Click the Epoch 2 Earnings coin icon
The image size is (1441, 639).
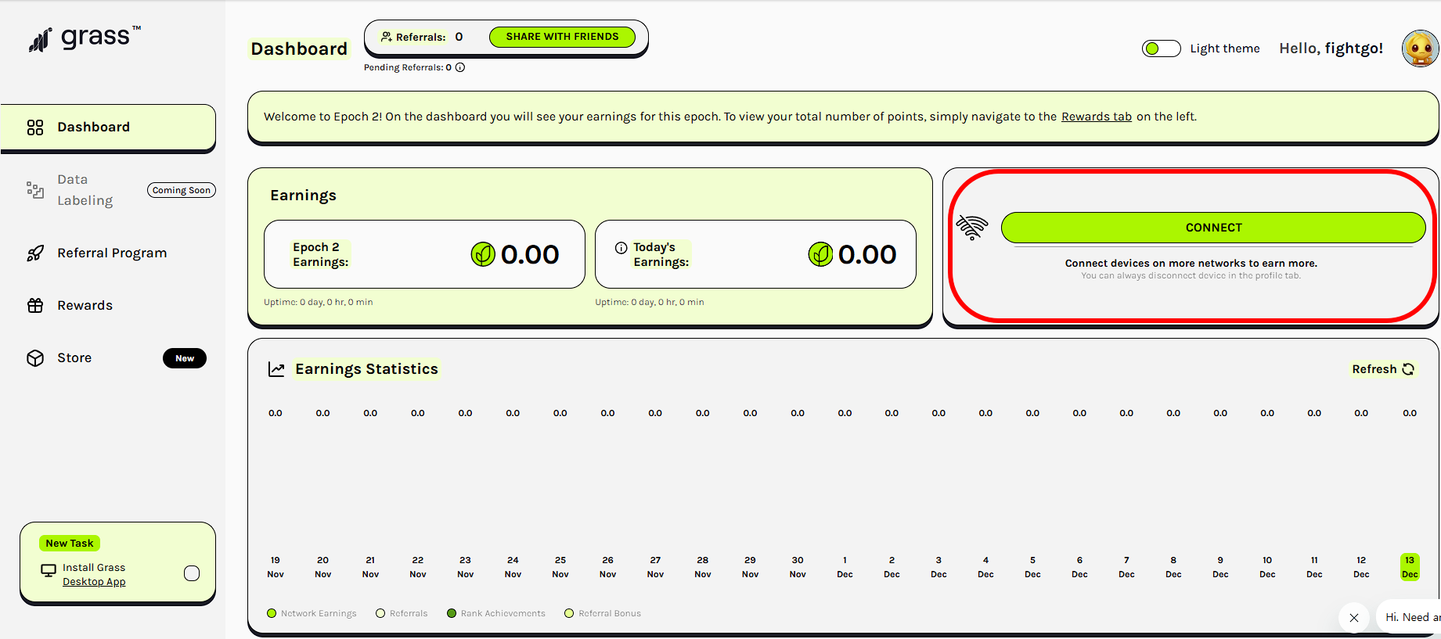[x=483, y=254]
